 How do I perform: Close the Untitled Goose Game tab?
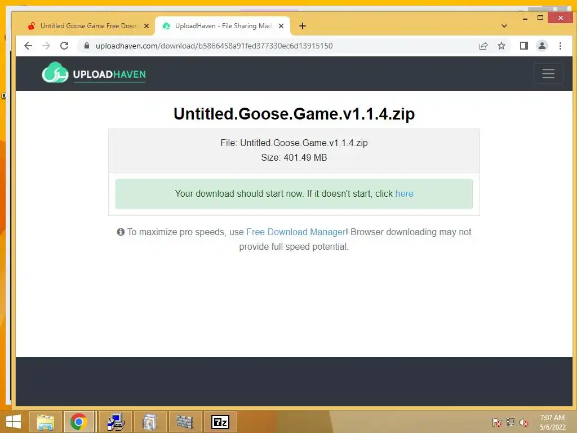point(147,26)
